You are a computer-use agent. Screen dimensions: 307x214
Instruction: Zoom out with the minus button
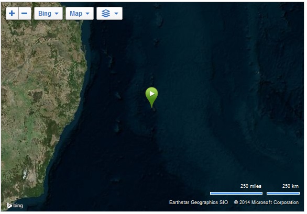[x=25, y=13]
